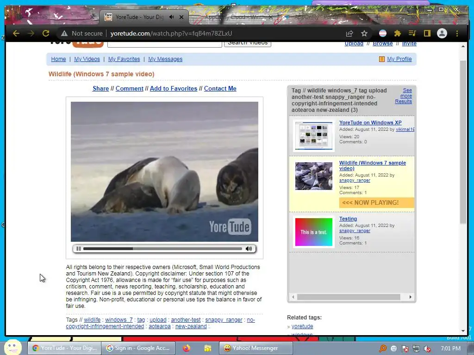This screenshot has width=474, height=355.
Task: Open My Videos in the navigation bar
Action: pos(87,59)
